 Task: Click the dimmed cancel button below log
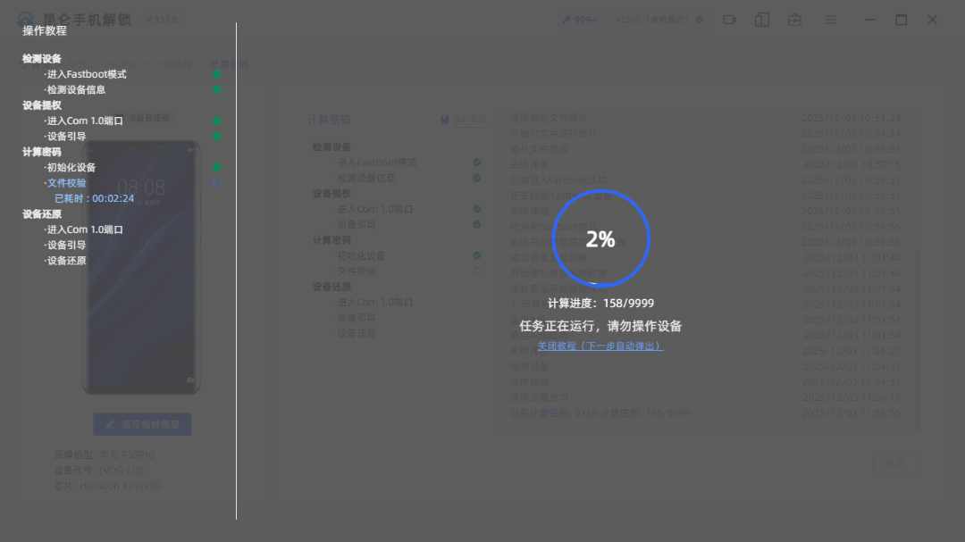click(x=894, y=463)
